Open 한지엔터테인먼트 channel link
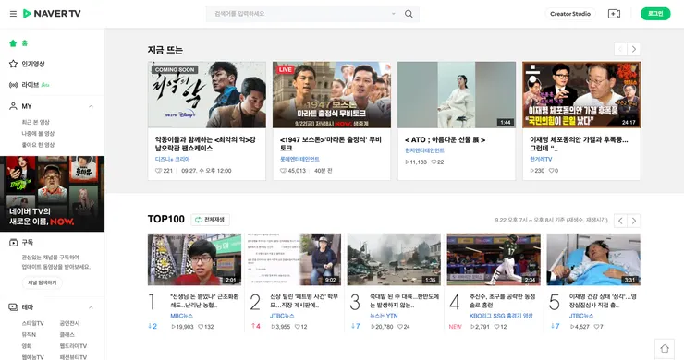 tap(424, 150)
